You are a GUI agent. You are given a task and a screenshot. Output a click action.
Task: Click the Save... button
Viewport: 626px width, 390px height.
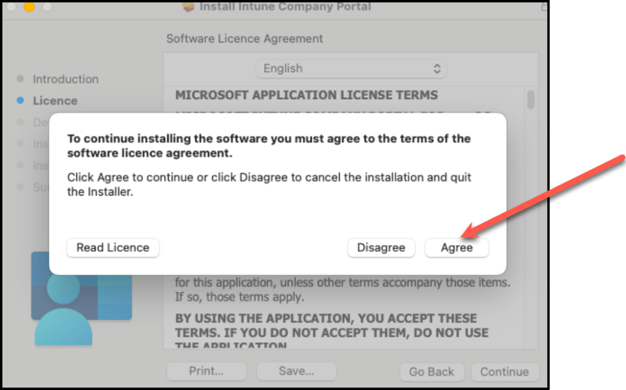click(x=296, y=371)
